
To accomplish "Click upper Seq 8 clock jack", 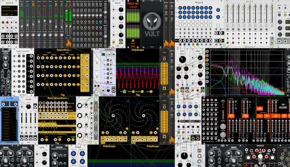I will pos(164,59).
